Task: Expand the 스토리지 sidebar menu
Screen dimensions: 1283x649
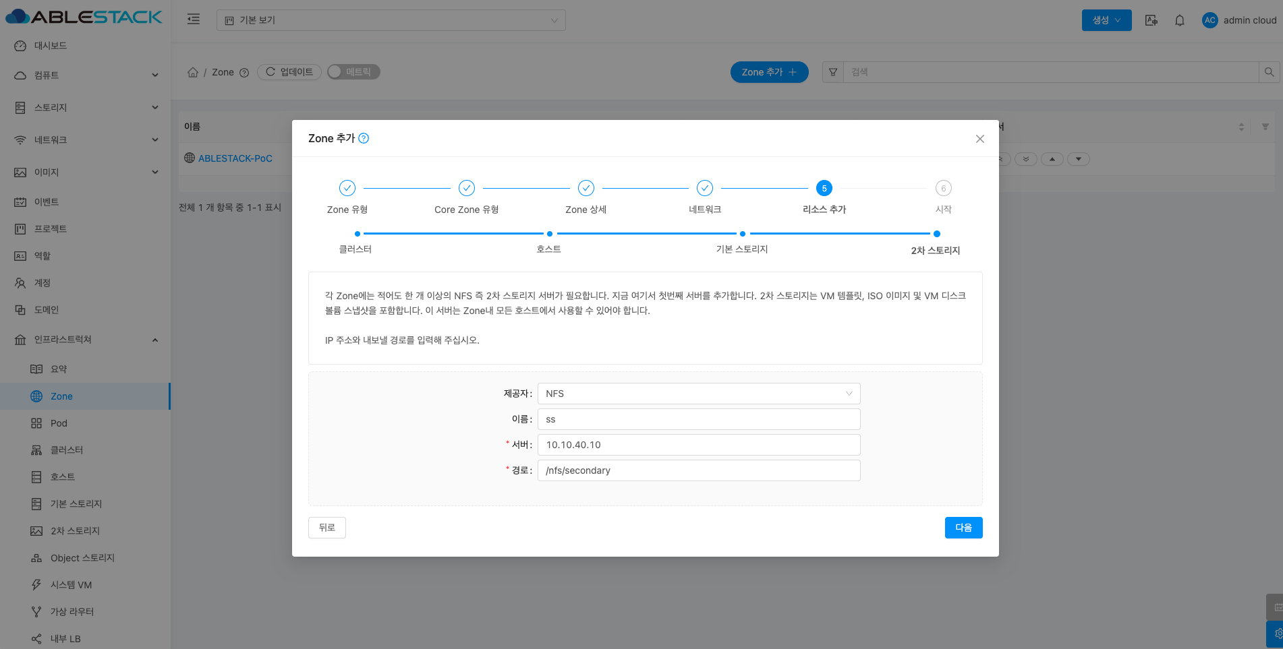Action: tap(85, 108)
